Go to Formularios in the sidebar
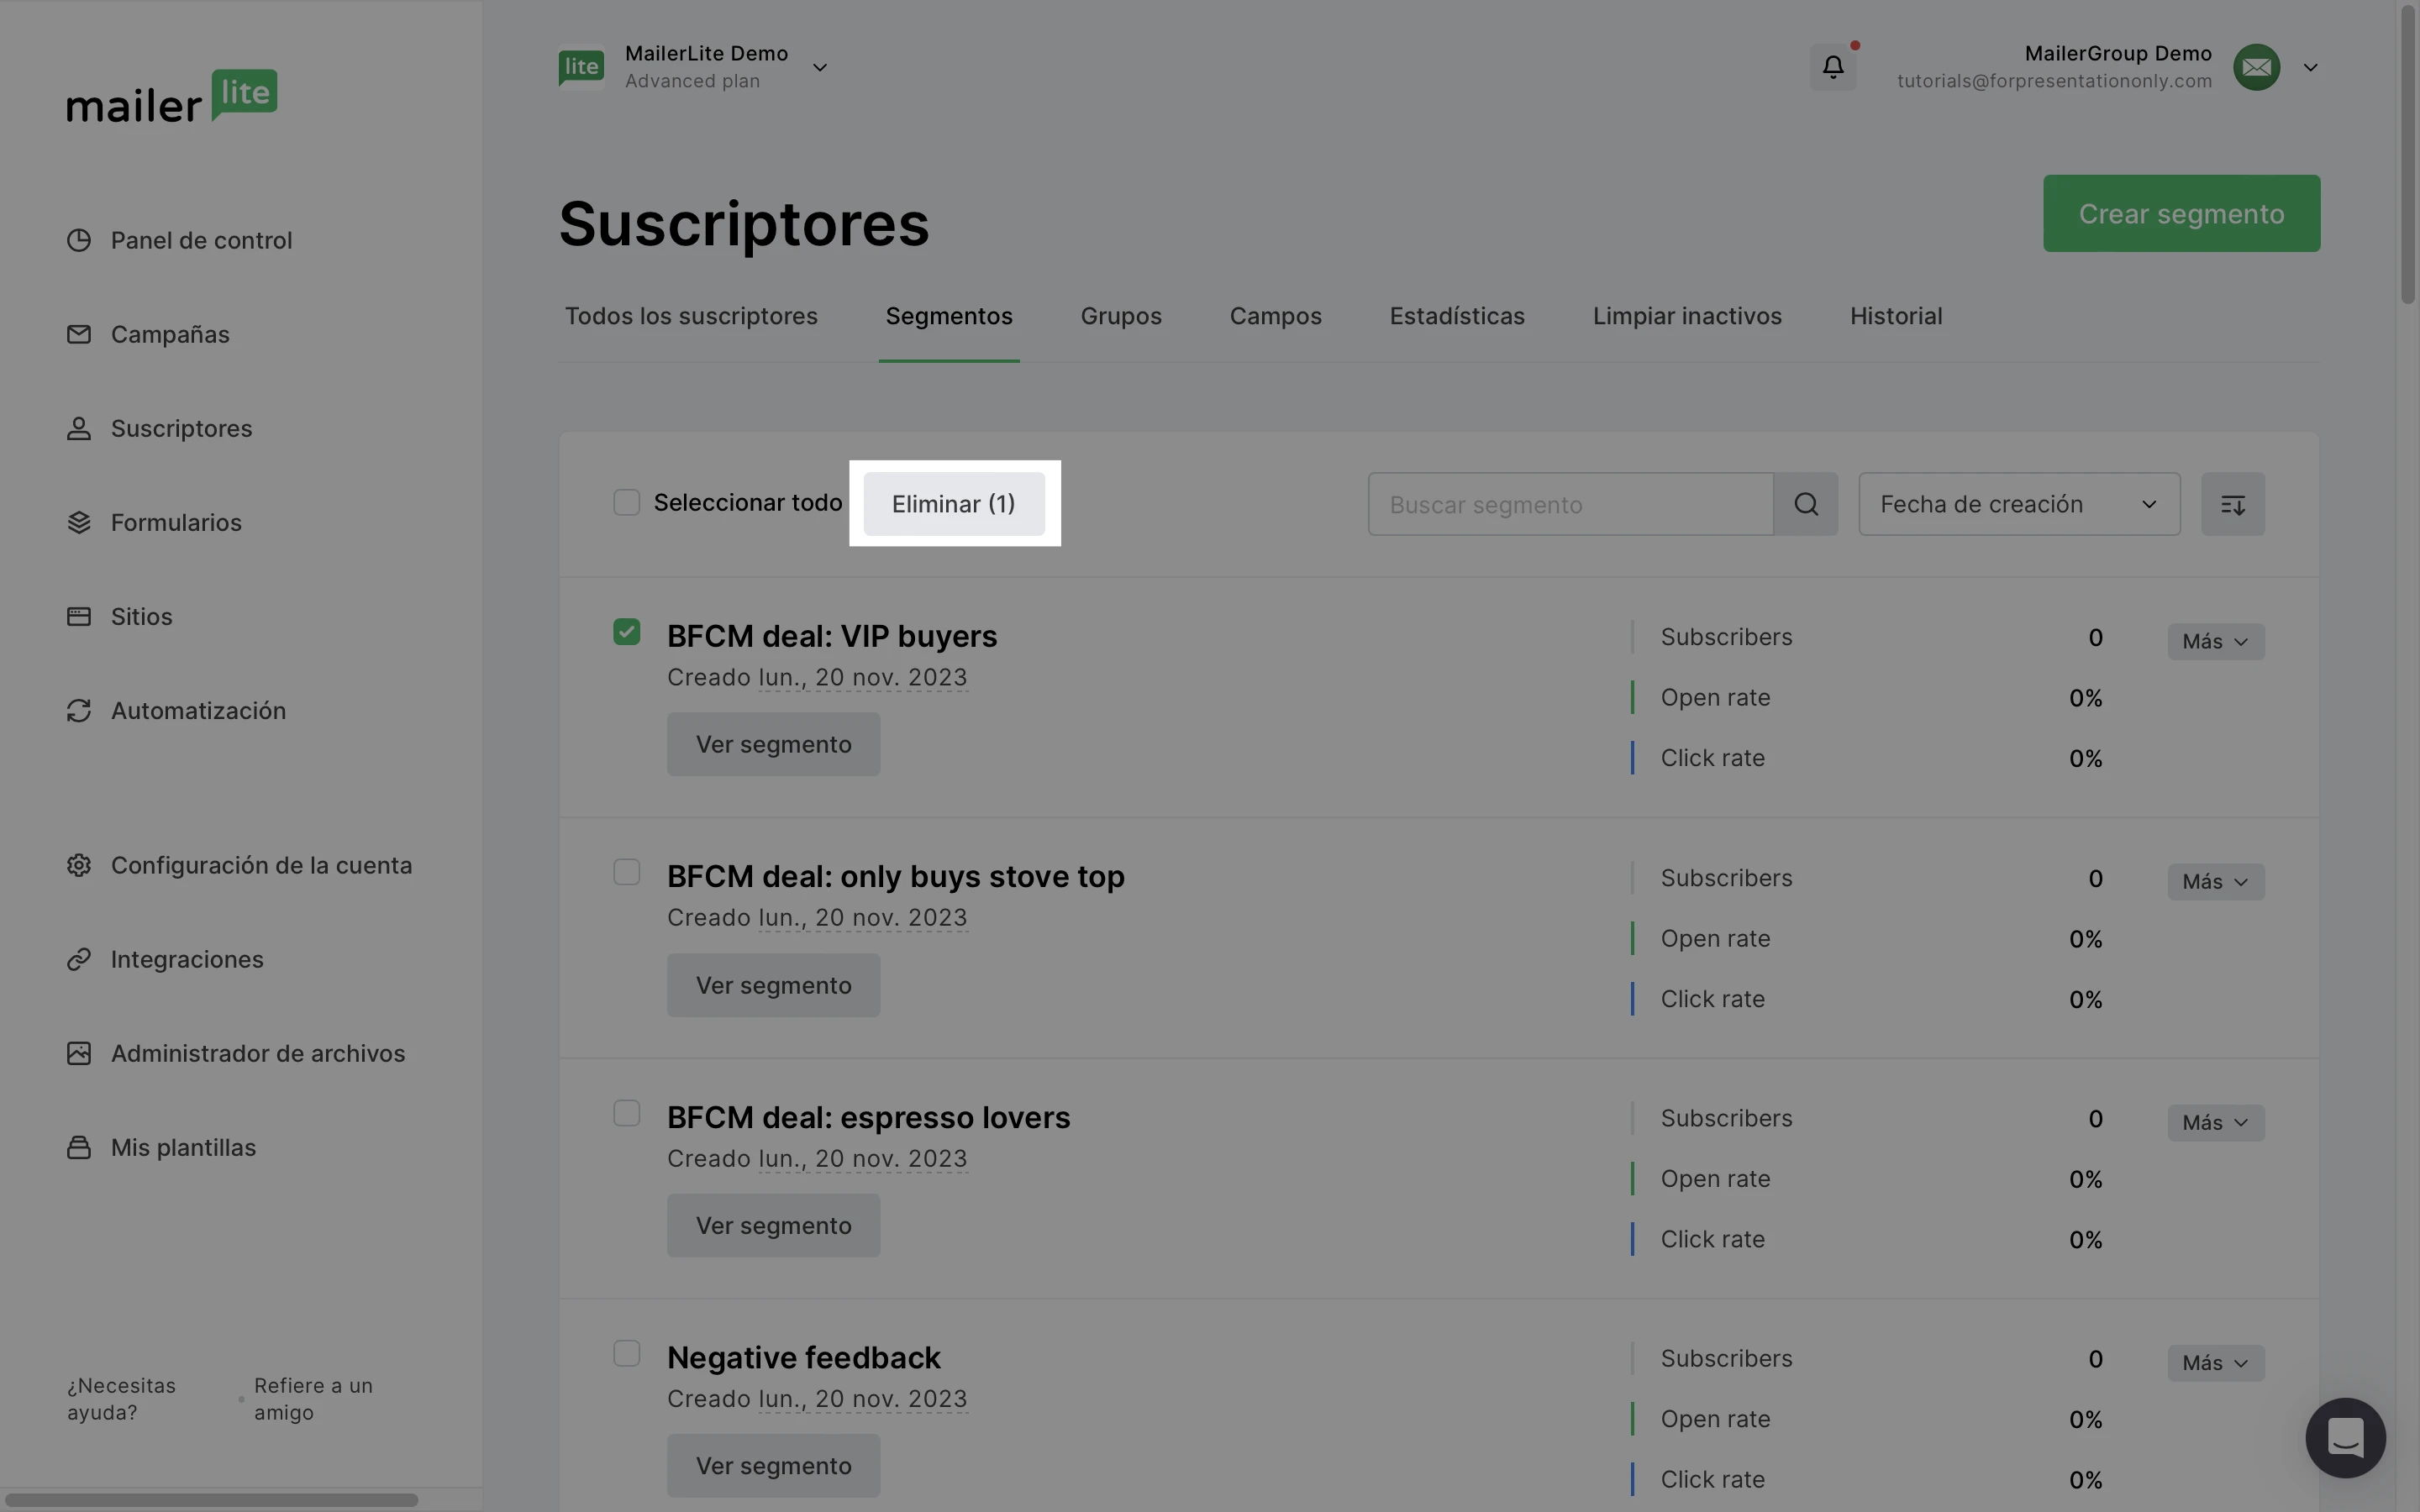This screenshot has height=1512, width=2420. (x=175, y=523)
